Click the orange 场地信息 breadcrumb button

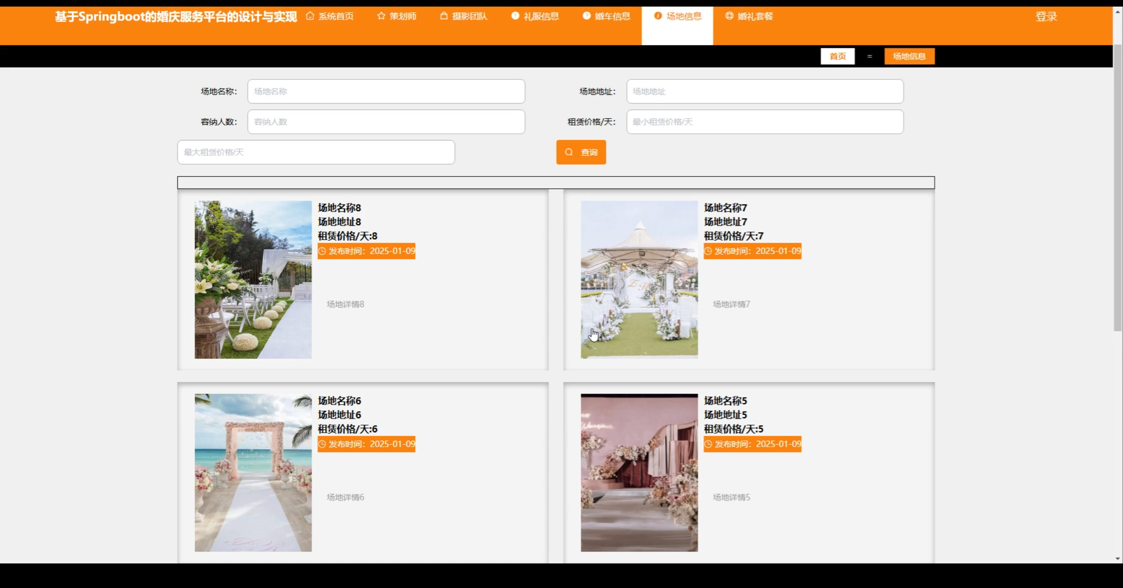tap(909, 56)
